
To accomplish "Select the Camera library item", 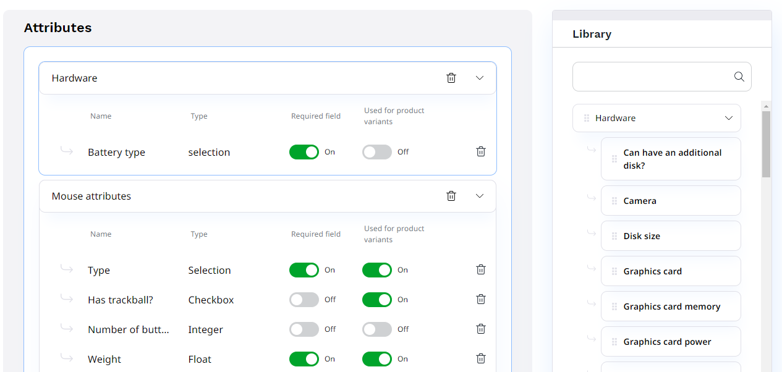I will pyautogui.click(x=671, y=201).
